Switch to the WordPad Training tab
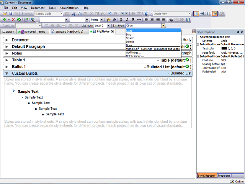The height and width of the screenshot is (184, 245). point(33,32)
